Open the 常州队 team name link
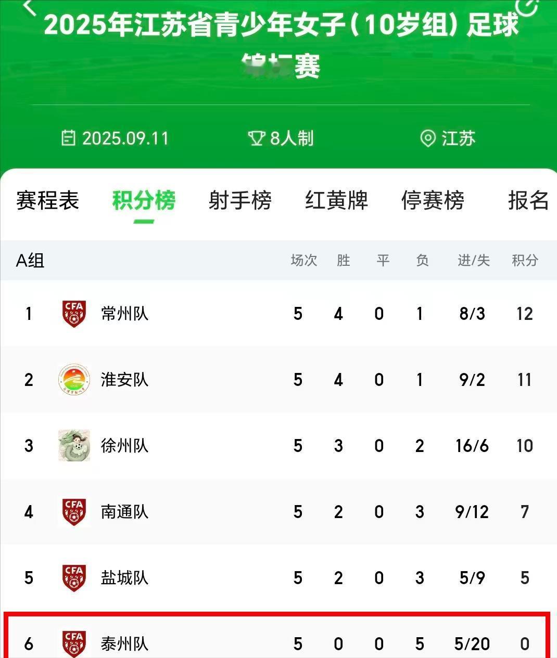Image resolution: width=557 pixels, height=658 pixels. pyautogui.click(x=125, y=314)
